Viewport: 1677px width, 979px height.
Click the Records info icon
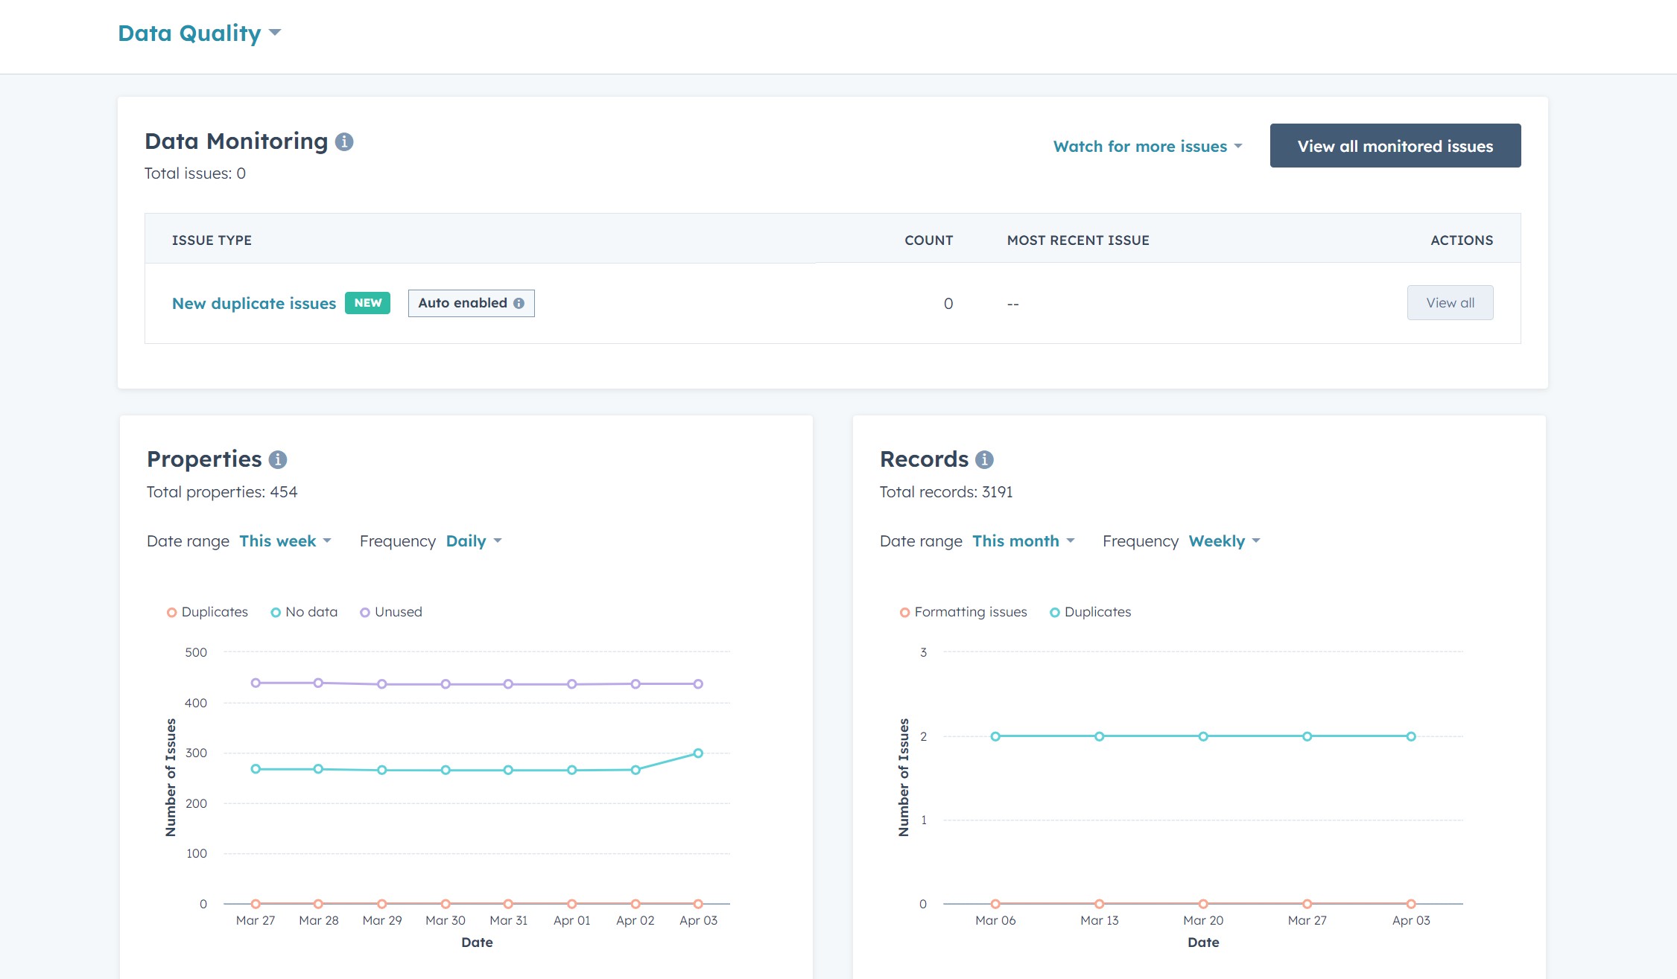coord(984,459)
